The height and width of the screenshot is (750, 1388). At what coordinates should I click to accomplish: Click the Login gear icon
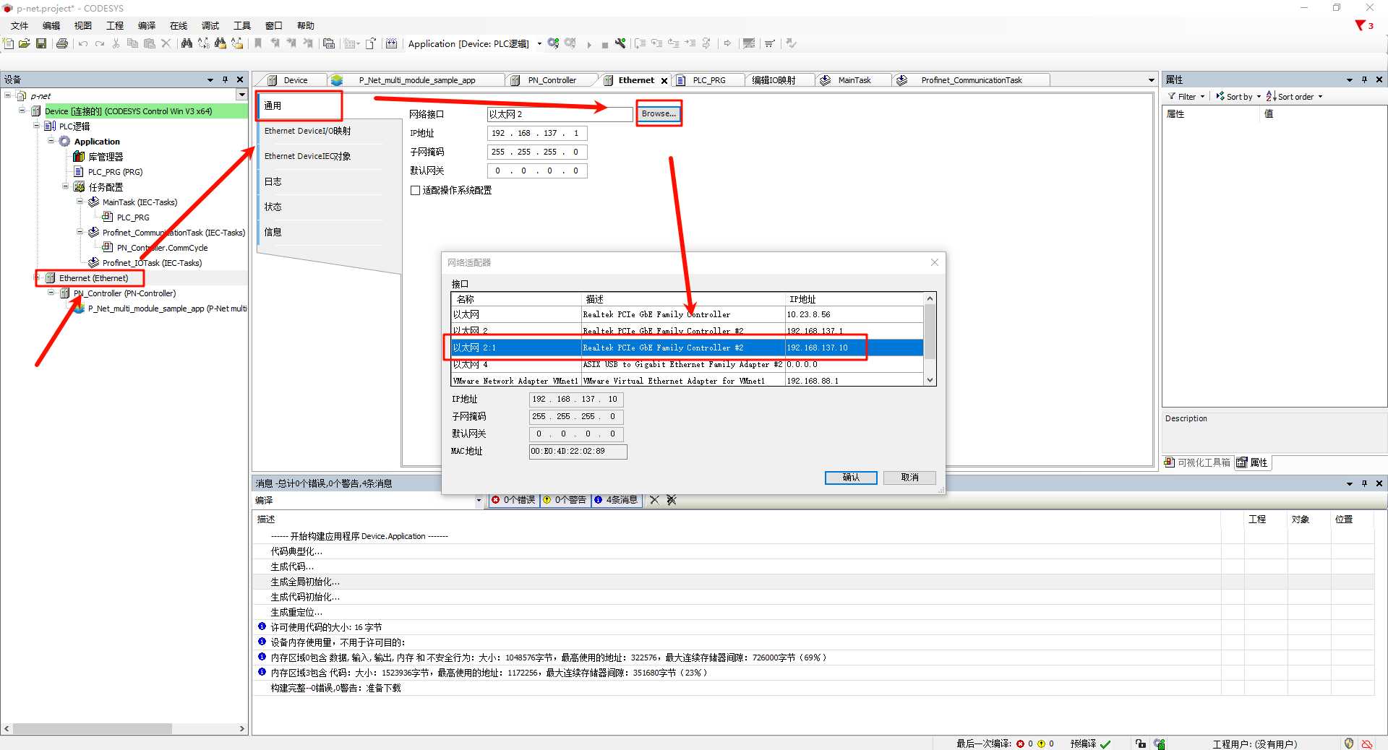pyautogui.click(x=553, y=43)
